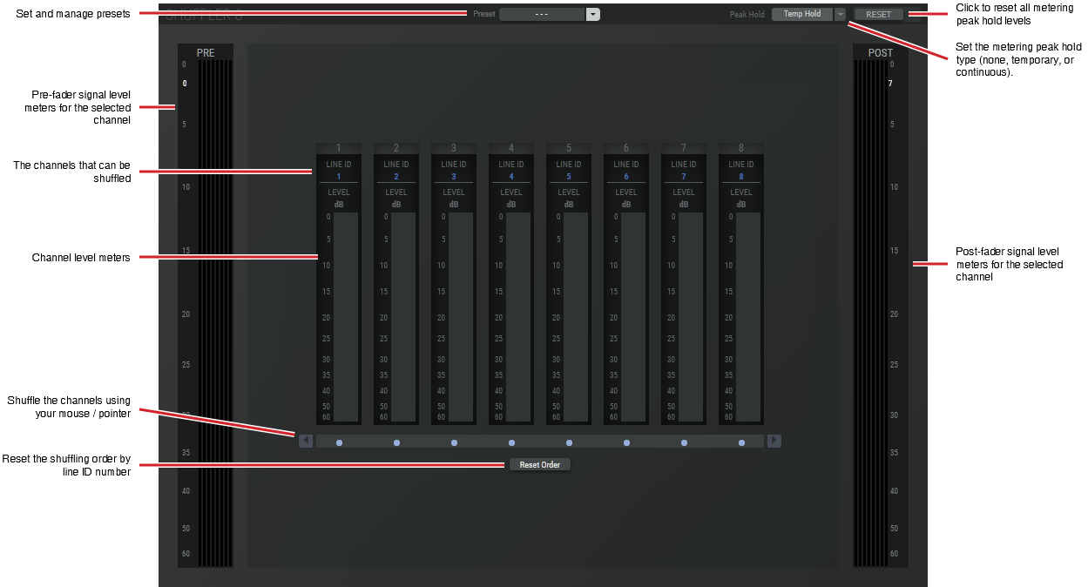1088x587 pixels.
Task: Select channel strip header 7
Action: 684,148
